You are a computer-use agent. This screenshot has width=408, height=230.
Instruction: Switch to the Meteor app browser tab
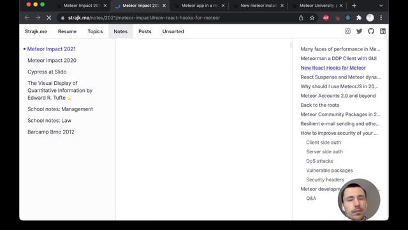(x=199, y=6)
